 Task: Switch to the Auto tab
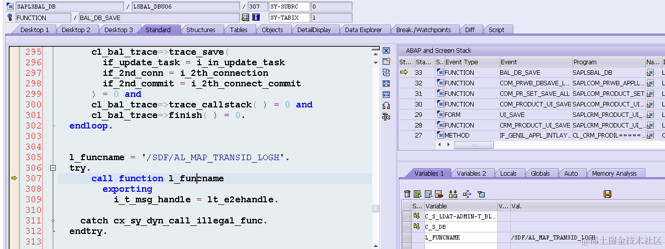[571, 173]
